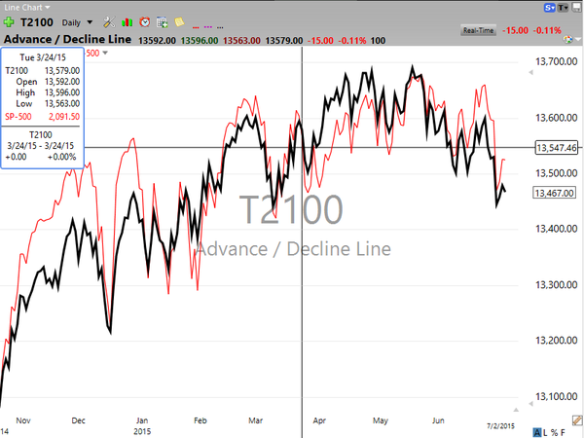Click the 13,547.46 crosshair price label
Screen dimensions: 584x438
[556, 148]
